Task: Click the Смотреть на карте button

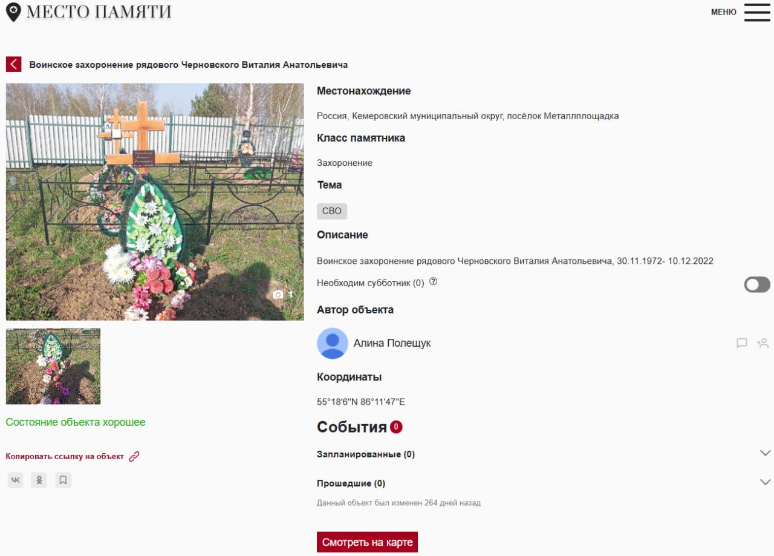Action: [368, 542]
